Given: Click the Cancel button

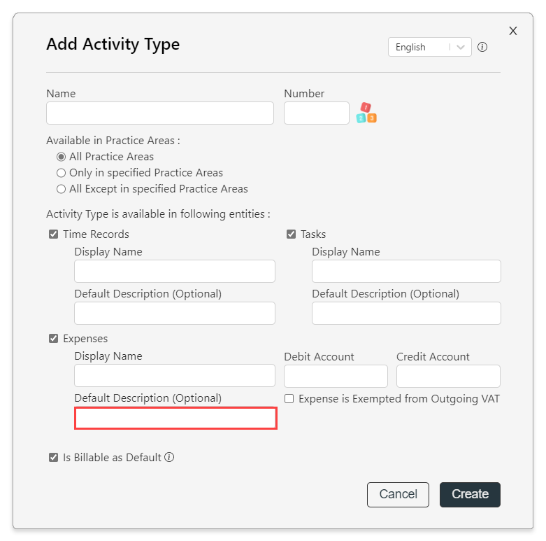Looking at the screenshot, I should (398, 495).
